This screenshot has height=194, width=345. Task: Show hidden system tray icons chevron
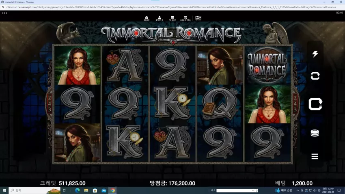pos(298,190)
